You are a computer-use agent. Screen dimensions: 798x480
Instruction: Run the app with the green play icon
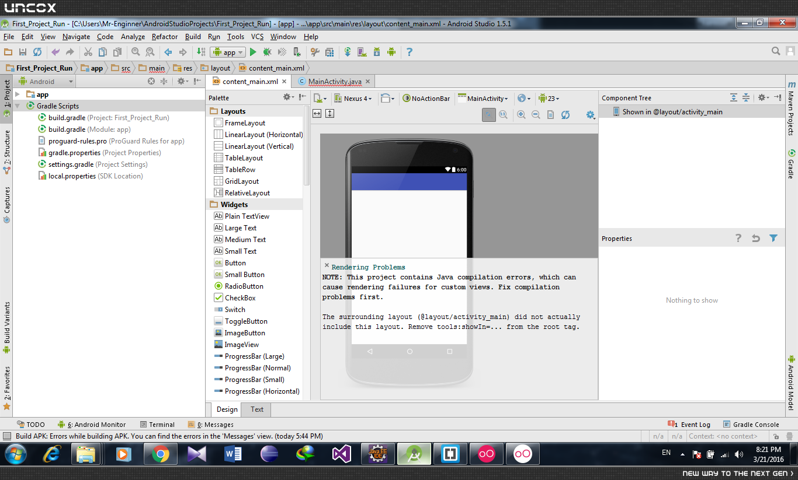click(x=253, y=52)
